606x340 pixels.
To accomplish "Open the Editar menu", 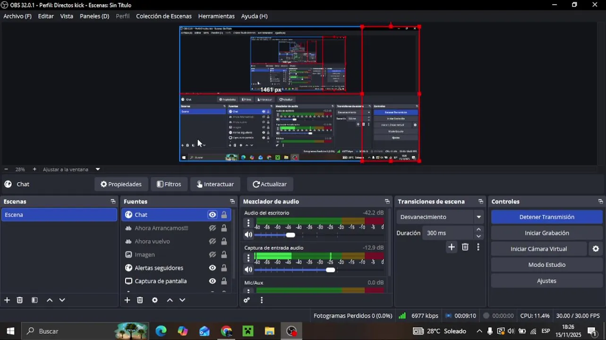I will tap(46, 16).
